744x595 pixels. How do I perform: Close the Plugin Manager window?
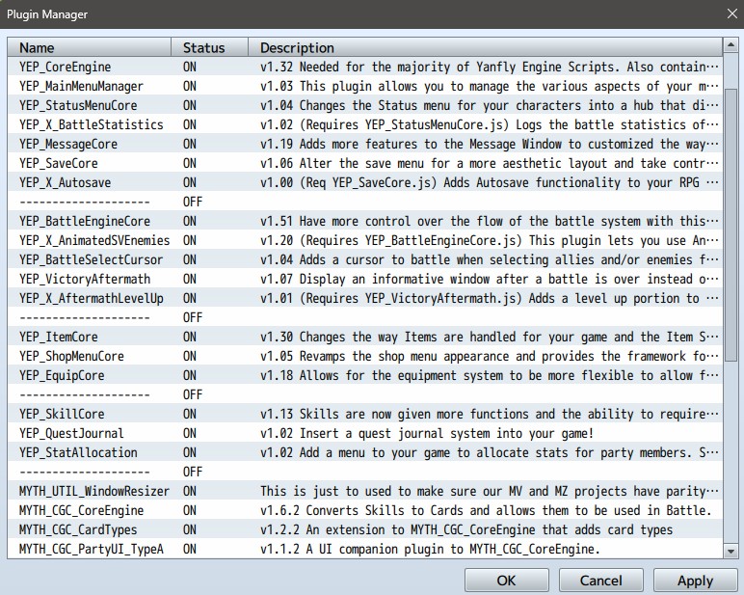coord(731,14)
